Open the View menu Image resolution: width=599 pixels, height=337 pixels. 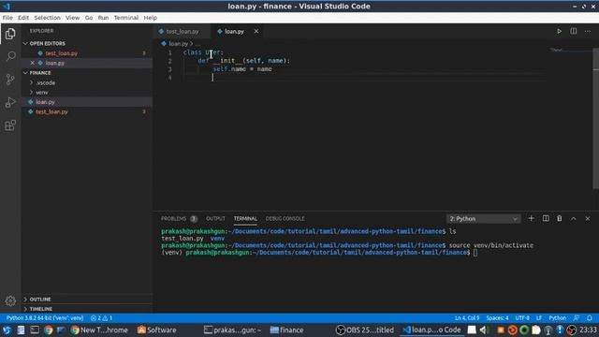point(72,18)
